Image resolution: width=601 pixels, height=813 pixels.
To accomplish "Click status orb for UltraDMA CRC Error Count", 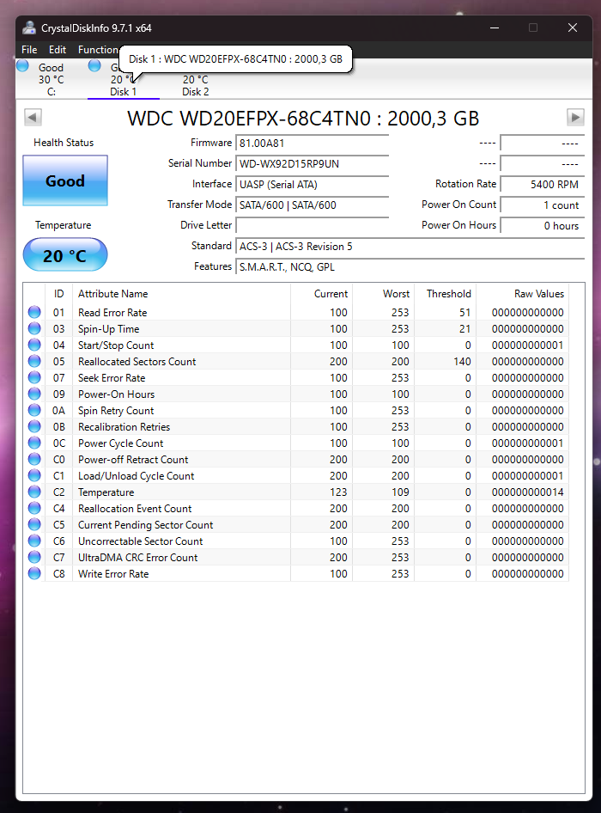I will point(34,558).
